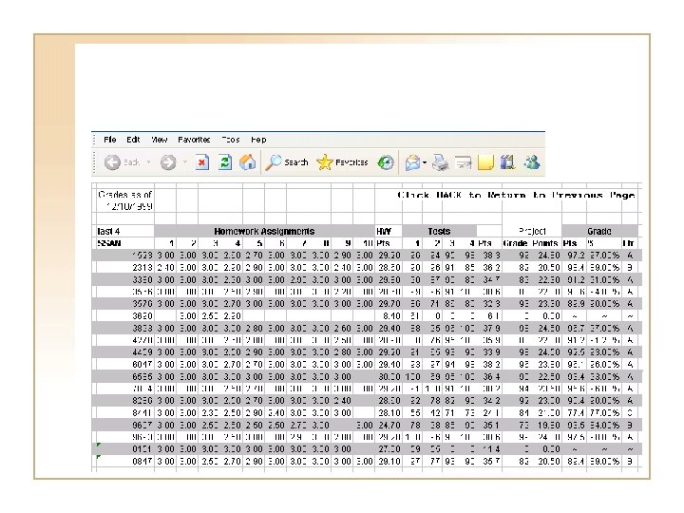Open the Research books icon

click(507, 162)
